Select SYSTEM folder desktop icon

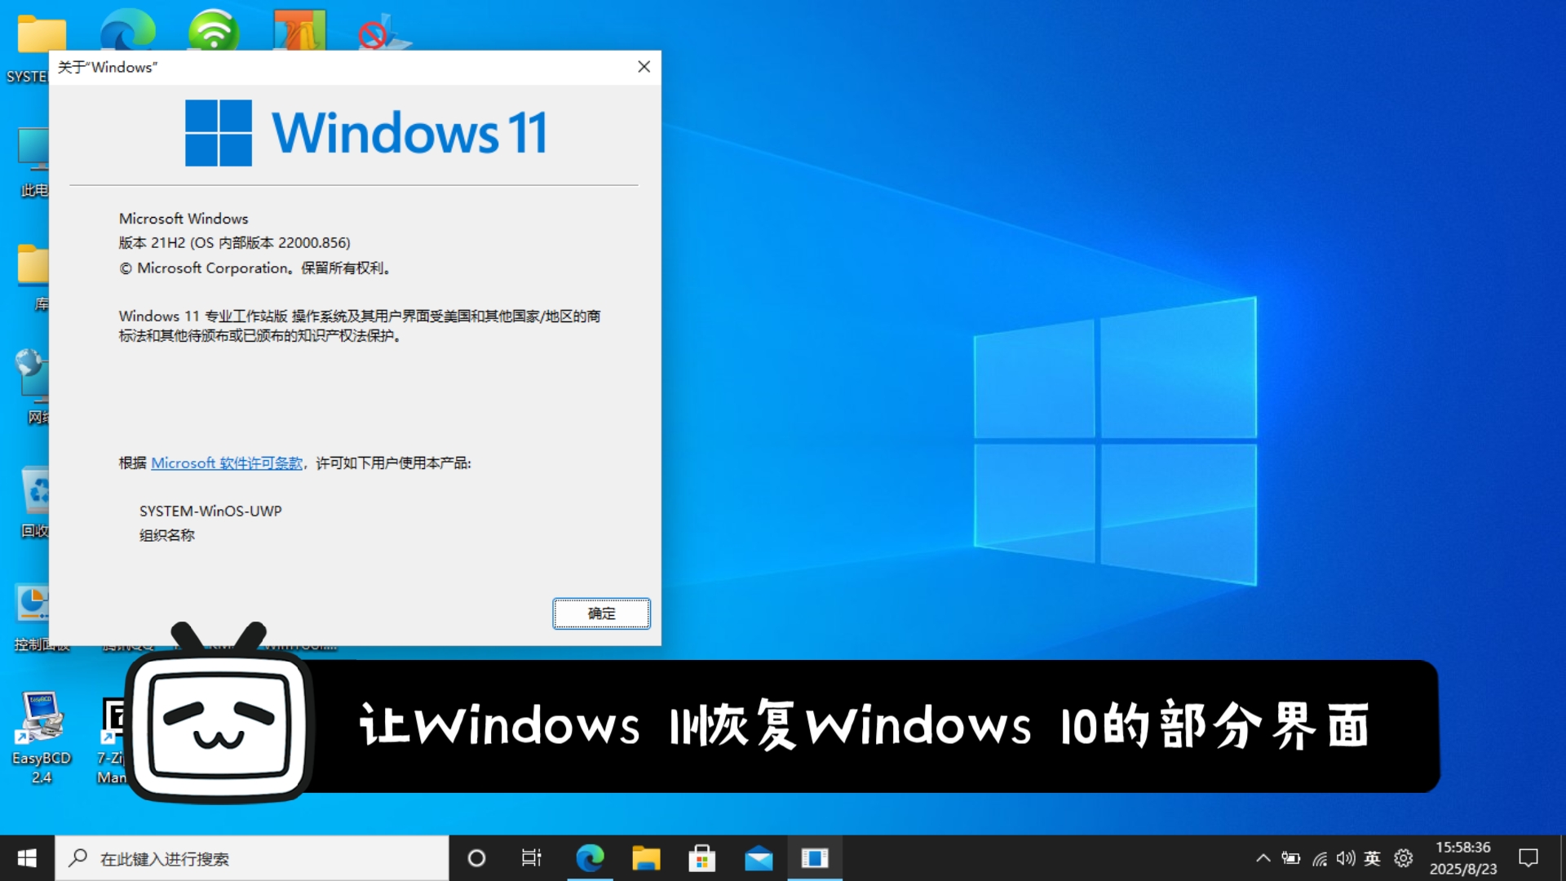(33, 49)
